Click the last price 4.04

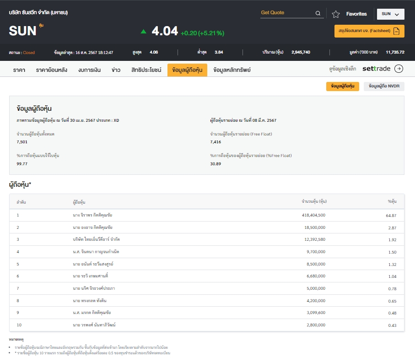point(165,31)
